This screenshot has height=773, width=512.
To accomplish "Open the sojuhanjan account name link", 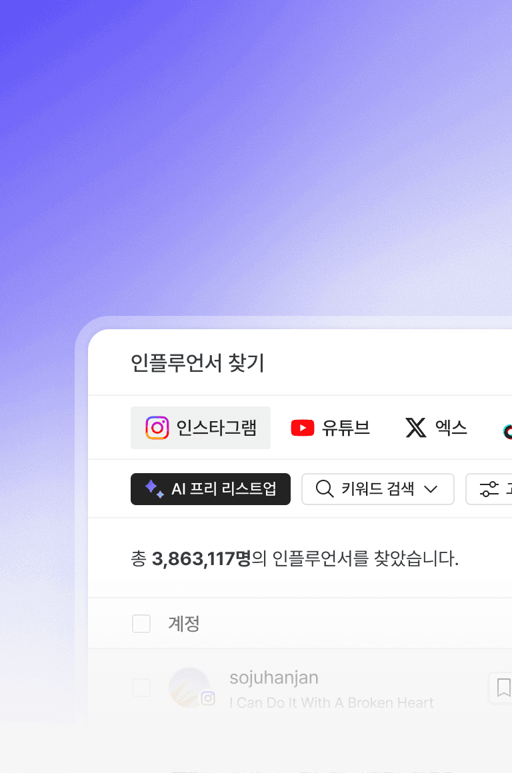I will [274, 678].
